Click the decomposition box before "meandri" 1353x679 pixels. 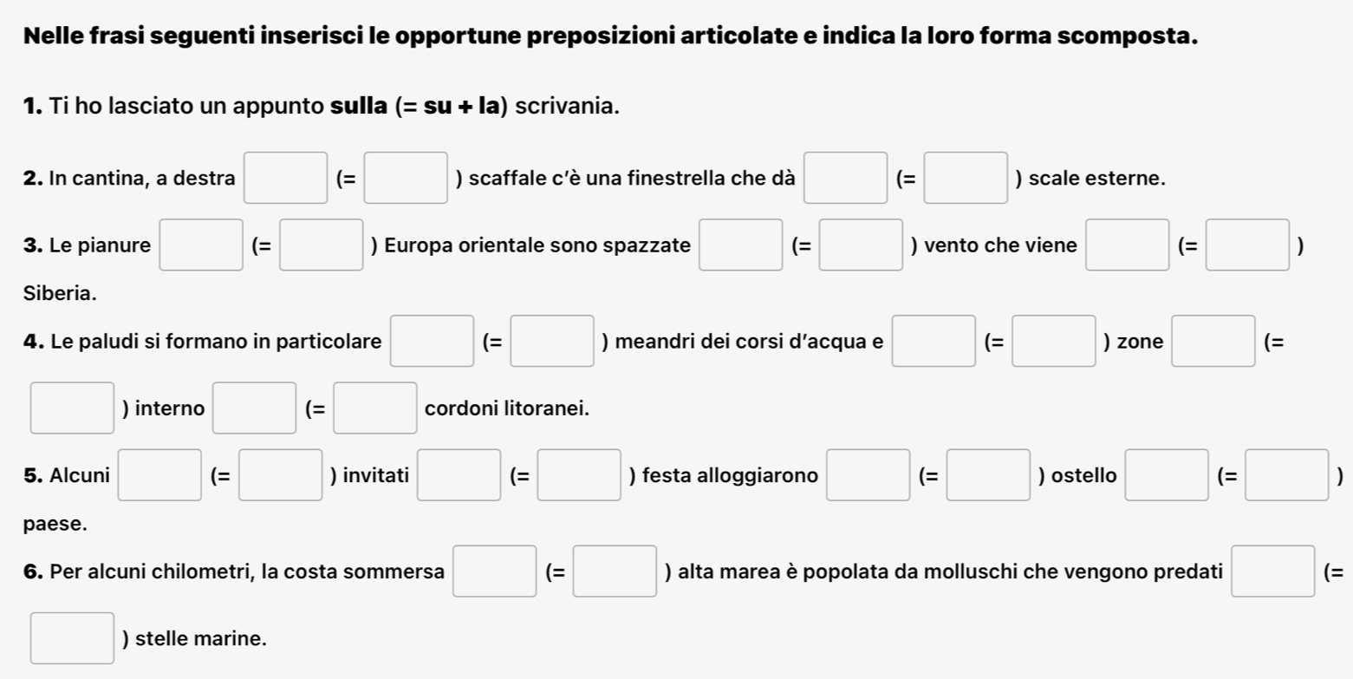click(553, 341)
